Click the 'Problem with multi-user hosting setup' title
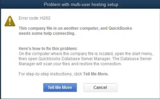This screenshot has height=99, width=160. tap(81, 5)
